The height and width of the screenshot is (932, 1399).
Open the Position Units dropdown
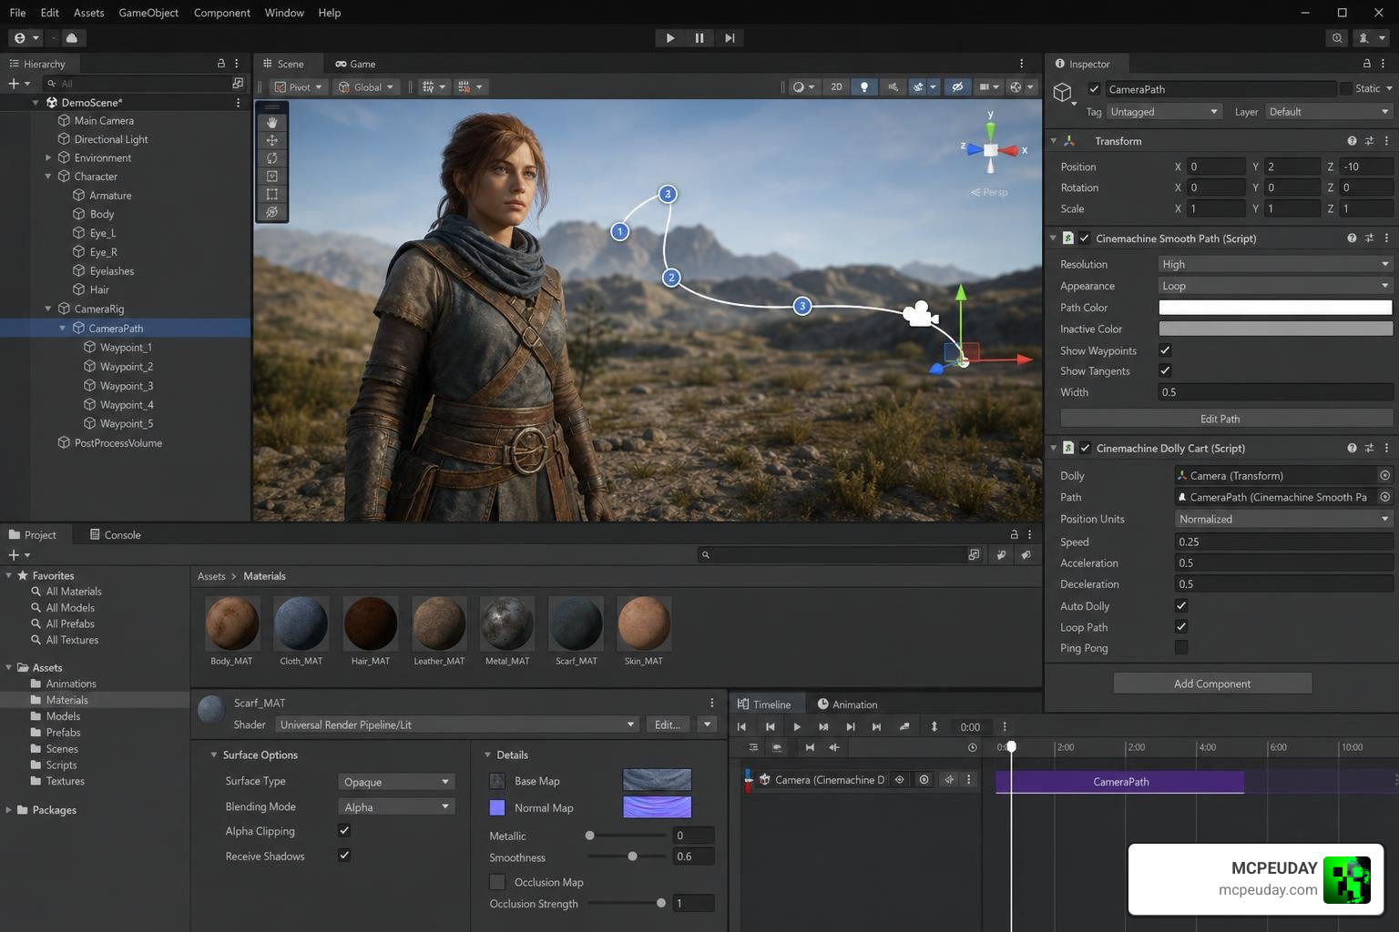(1283, 519)
